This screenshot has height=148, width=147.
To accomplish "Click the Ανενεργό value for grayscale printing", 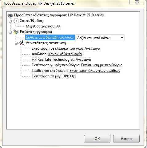I will (92, 48).
